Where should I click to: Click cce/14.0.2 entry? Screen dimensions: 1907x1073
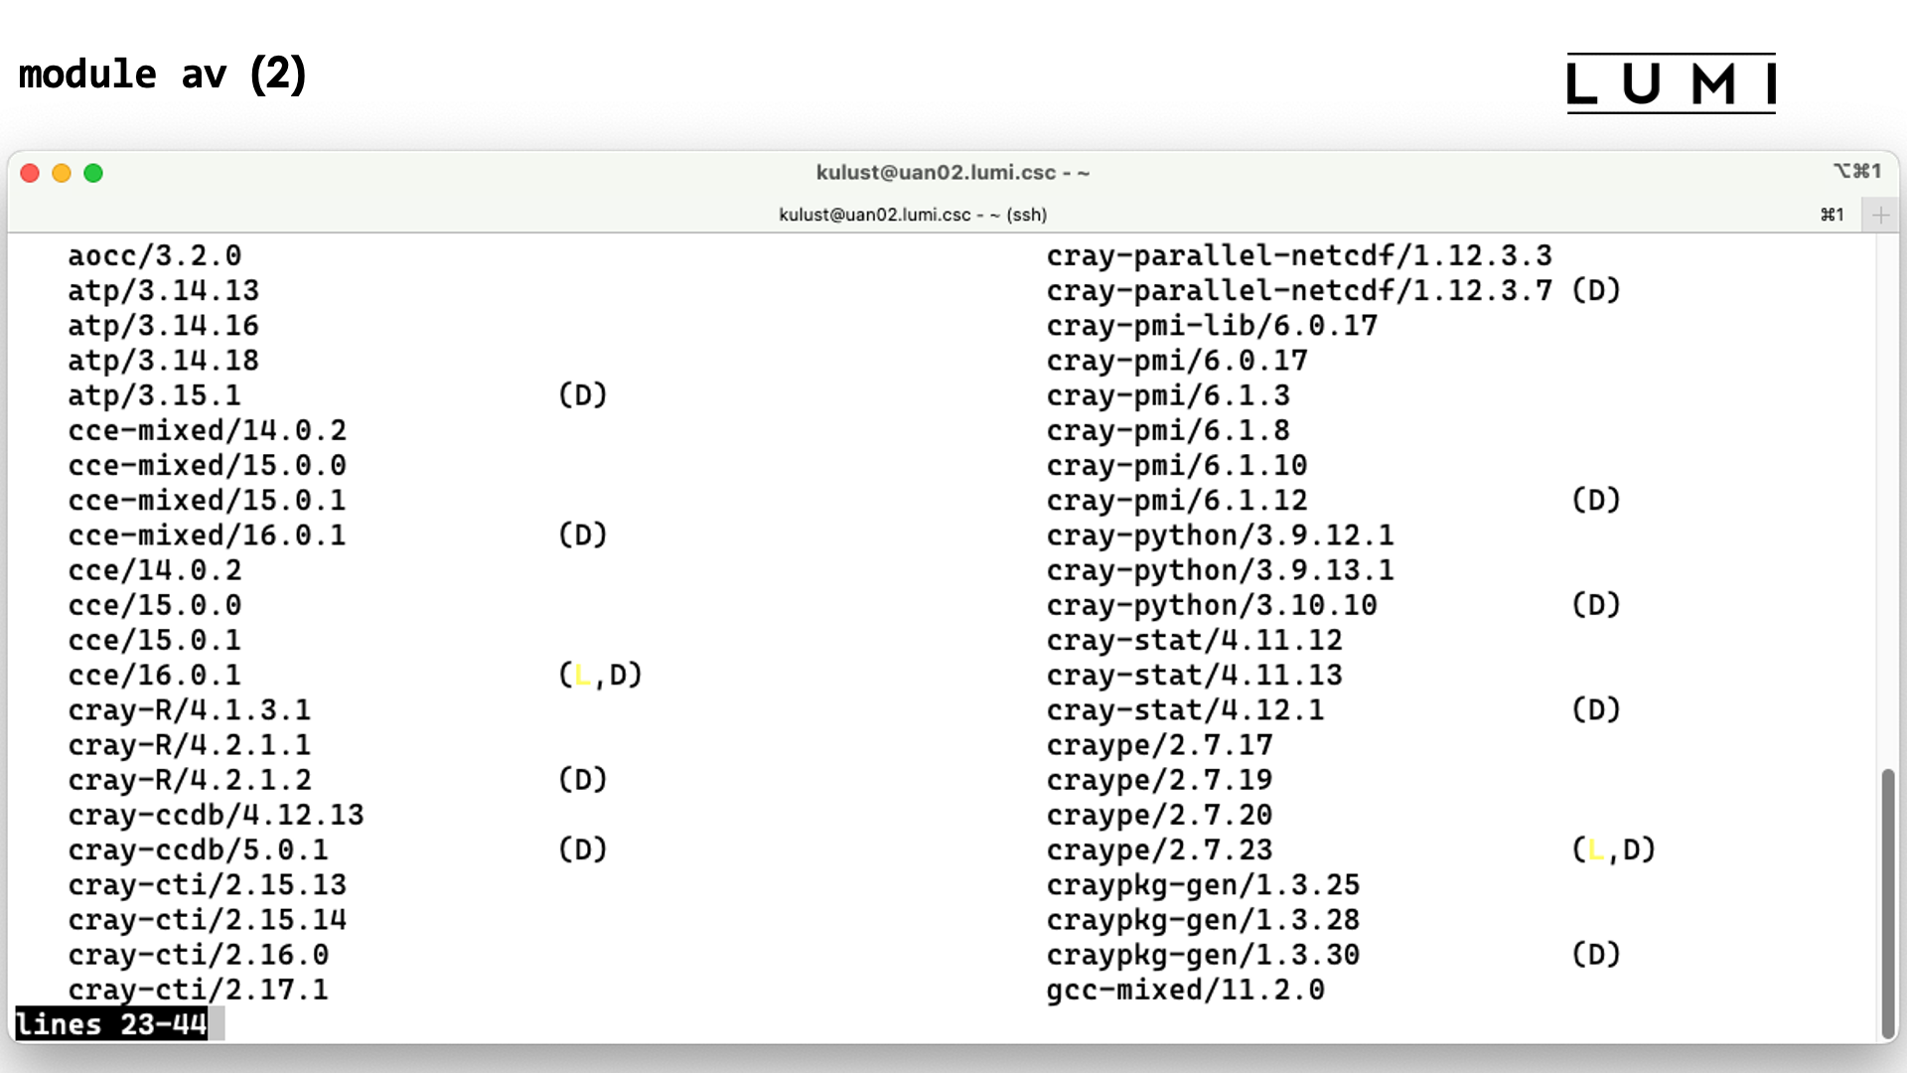[155, 570]
